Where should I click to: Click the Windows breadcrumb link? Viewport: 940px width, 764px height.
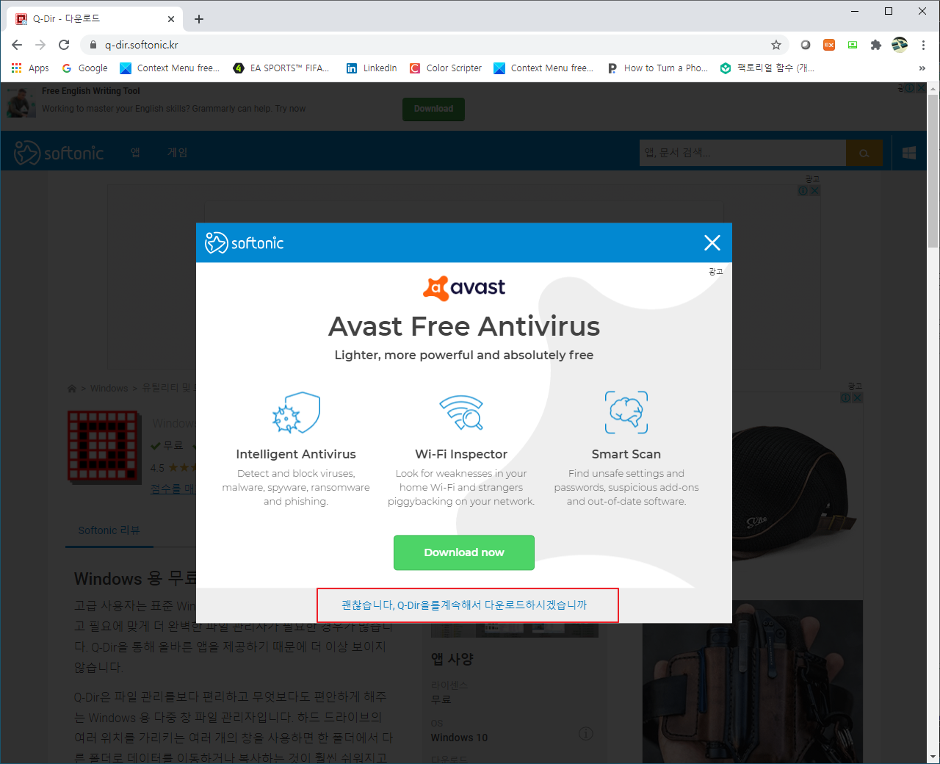(x=109, y=388)
